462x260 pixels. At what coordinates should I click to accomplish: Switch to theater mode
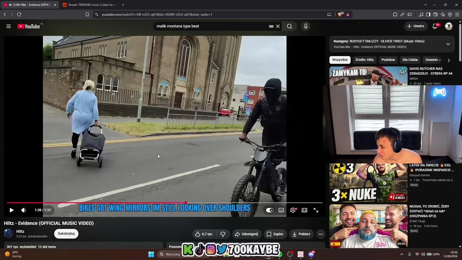coord(304,210)
